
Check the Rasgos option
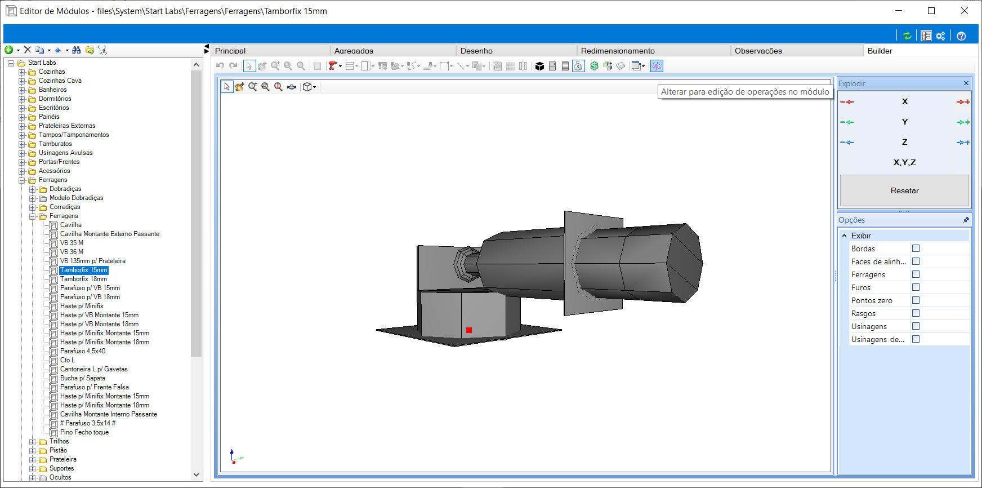[x=916, y=313]
